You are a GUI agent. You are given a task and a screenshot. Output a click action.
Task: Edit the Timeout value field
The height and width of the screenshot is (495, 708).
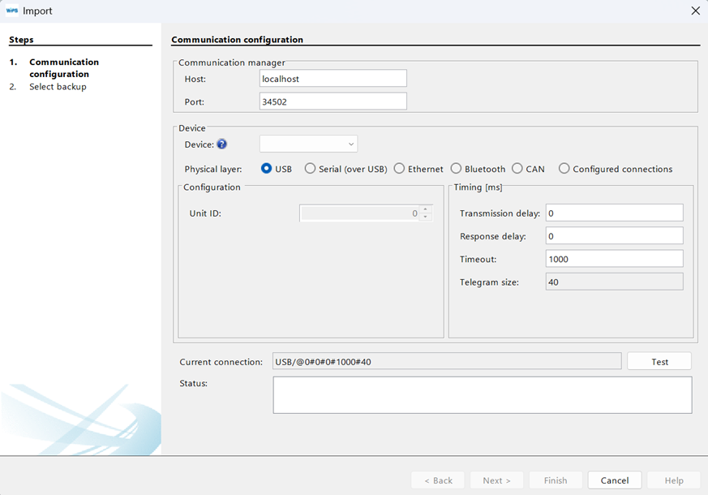tap(614, 259)
